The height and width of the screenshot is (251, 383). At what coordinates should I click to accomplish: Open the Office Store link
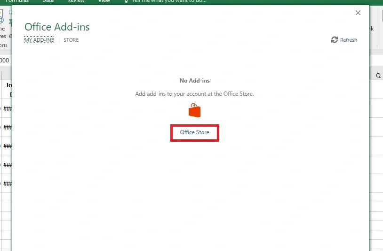[x=194, y=132]
